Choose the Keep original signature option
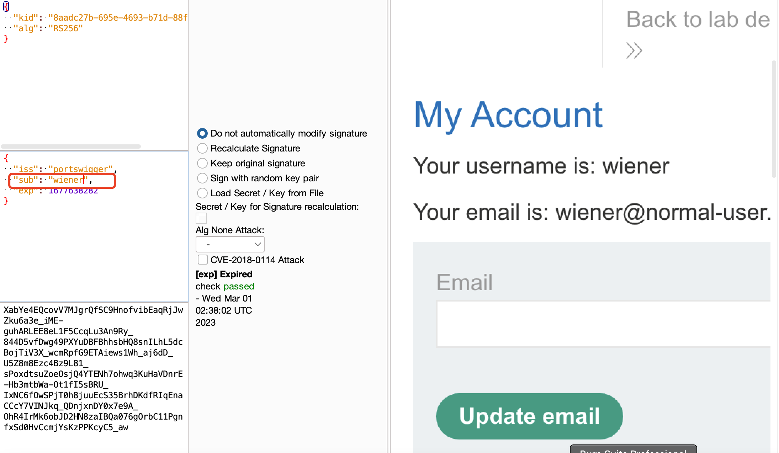This screenshot has width=779, height=453. point(202,163)
